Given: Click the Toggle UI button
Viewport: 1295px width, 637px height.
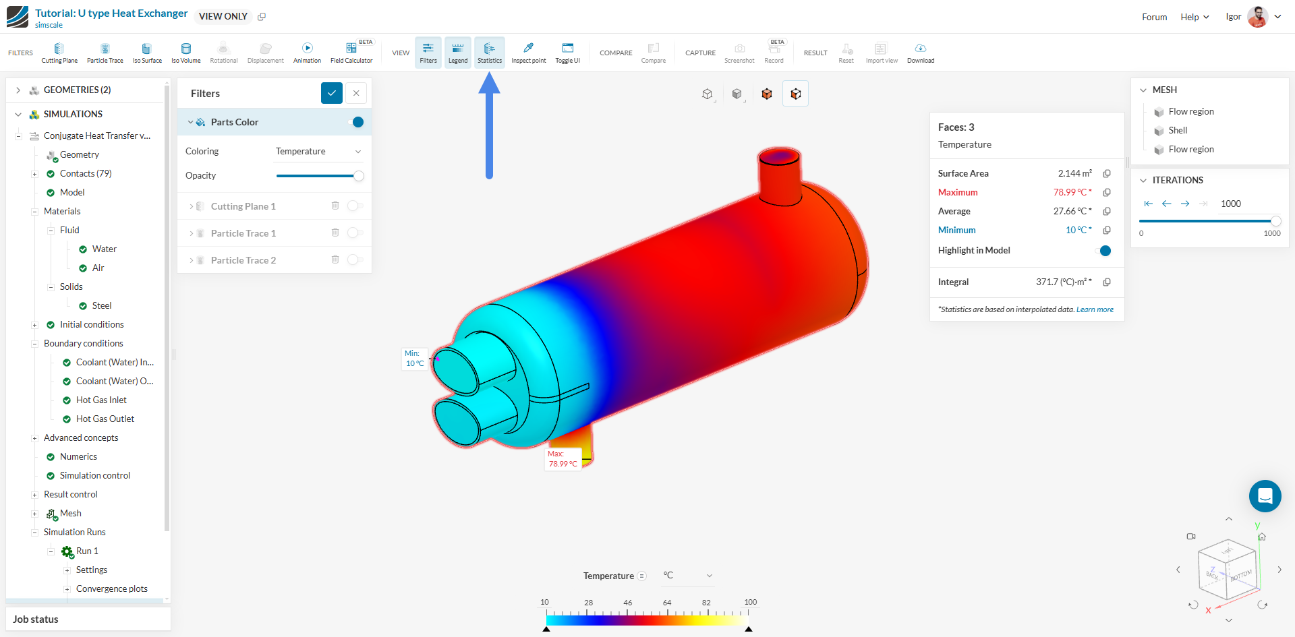Looking at the screenshot, I should (568, 53).
